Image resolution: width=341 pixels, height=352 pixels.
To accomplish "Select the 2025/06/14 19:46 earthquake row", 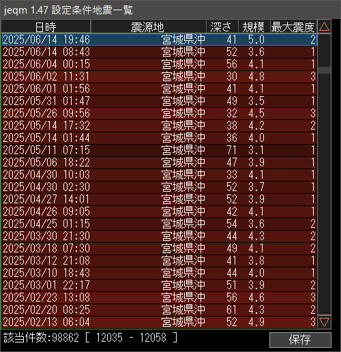I will [160, 40].
